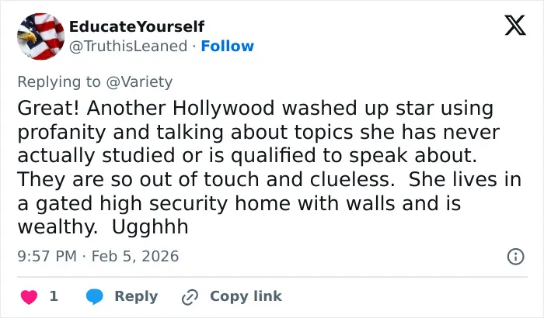Click the tweet line "They are so out of touch"
This screenshot has height=318, width=544.
pyautogui.click(x=206, y=179)
